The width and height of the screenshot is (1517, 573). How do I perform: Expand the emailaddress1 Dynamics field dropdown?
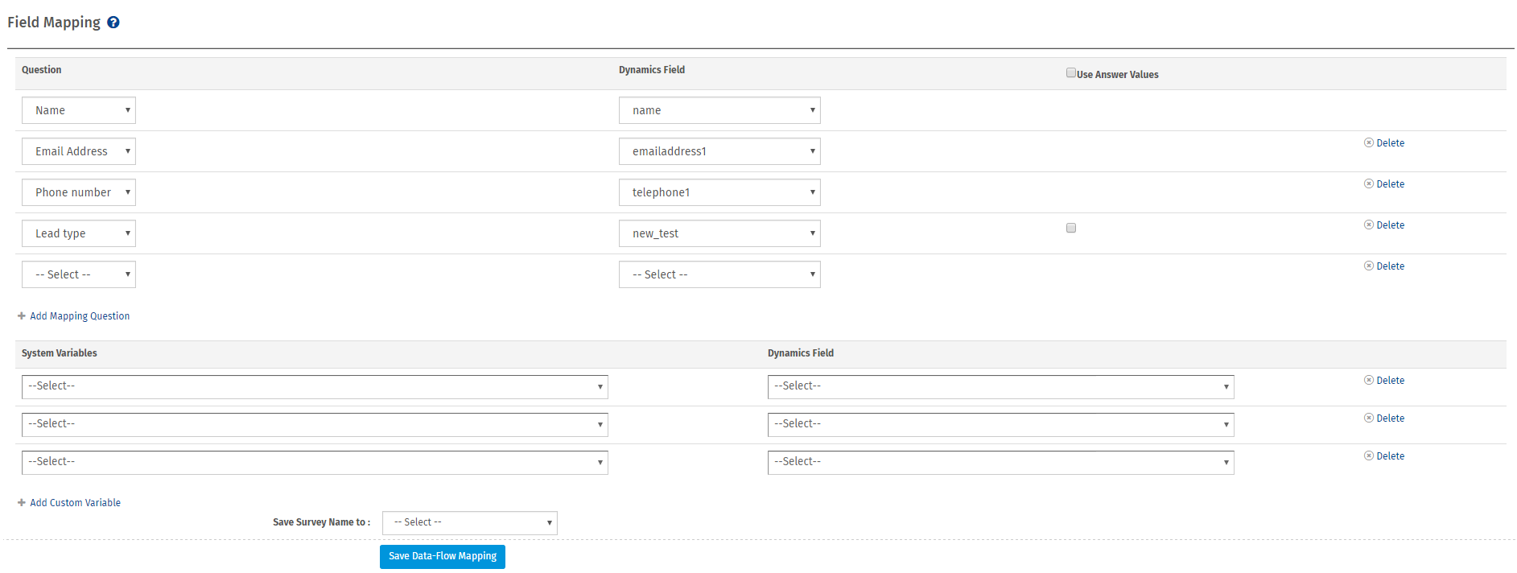pos(719,151)
